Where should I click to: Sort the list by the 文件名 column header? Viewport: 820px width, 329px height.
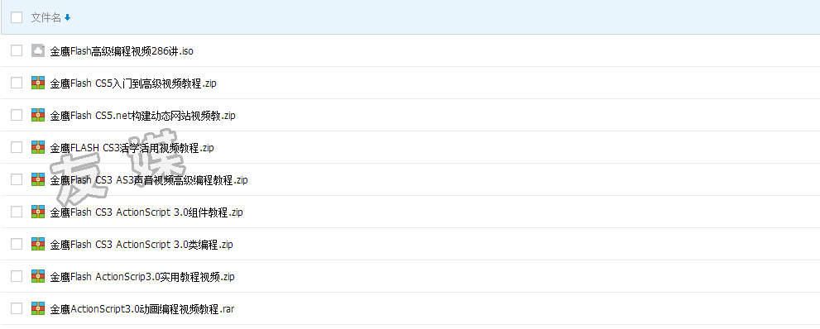46,17
